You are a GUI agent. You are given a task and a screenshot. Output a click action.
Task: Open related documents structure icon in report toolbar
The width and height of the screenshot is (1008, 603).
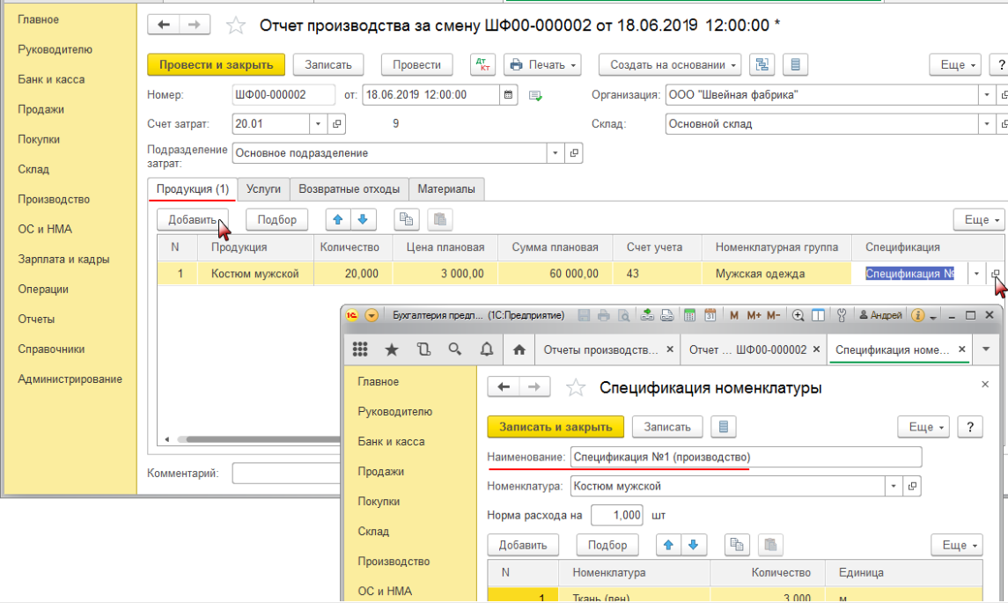762,65
